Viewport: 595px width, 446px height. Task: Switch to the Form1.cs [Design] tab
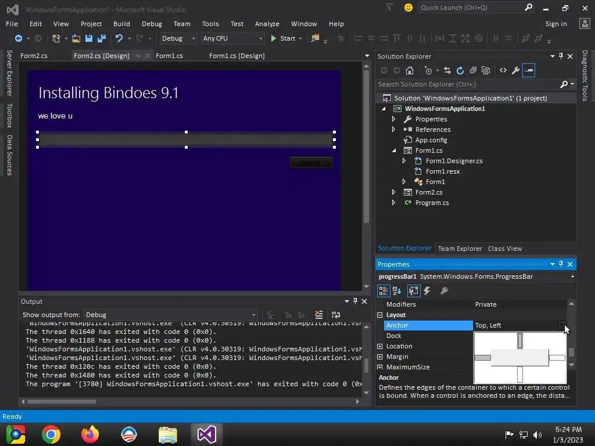coord(237,56)
